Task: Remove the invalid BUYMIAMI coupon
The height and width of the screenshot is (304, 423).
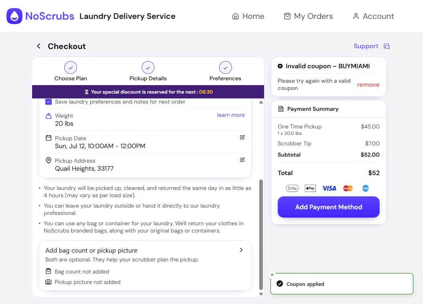Action: tap(368, 84)
